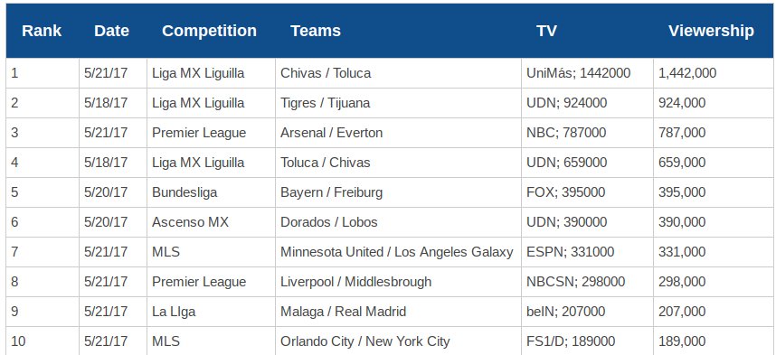This screenshot has height=355, width=776.
Task: Click the Malaga / Real Madrid cell
Action: (398, 312)
